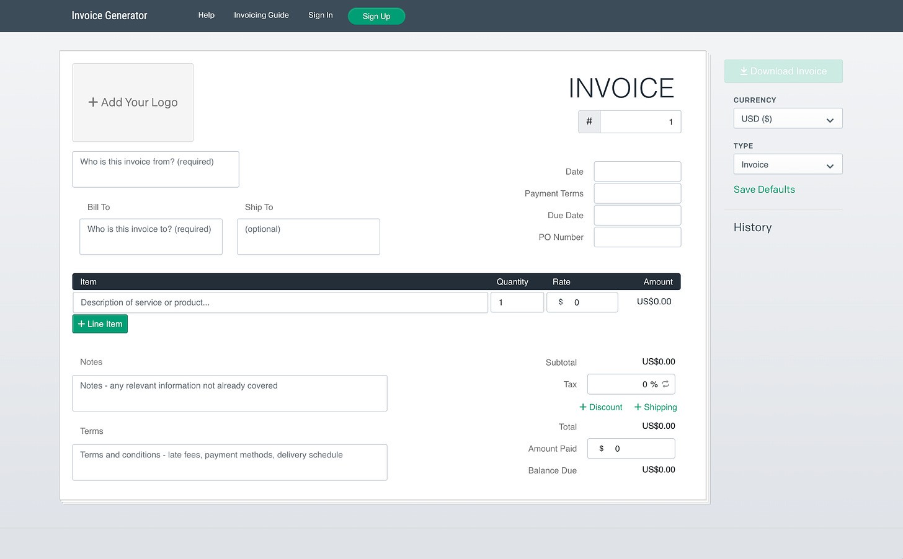Open the Currency dropdown

coord(788,119)
